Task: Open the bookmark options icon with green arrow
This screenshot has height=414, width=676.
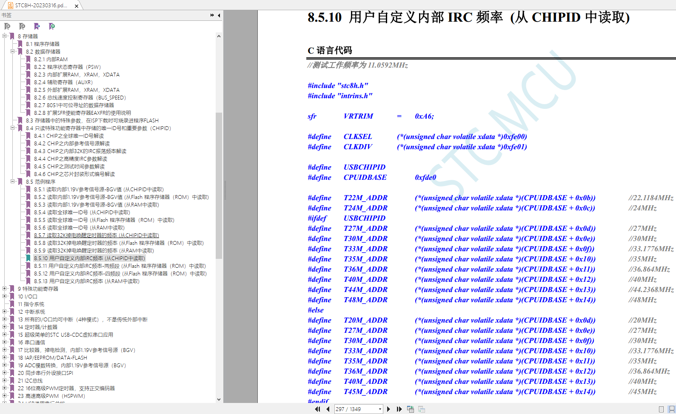Action: coord(52,26)
